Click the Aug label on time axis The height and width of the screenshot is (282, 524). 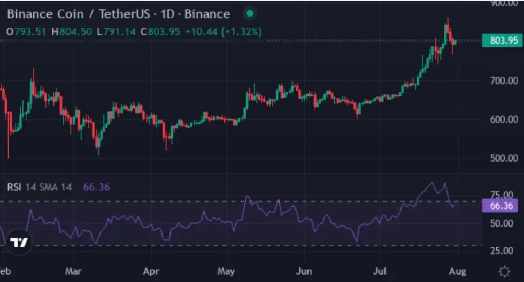point(457,271)
